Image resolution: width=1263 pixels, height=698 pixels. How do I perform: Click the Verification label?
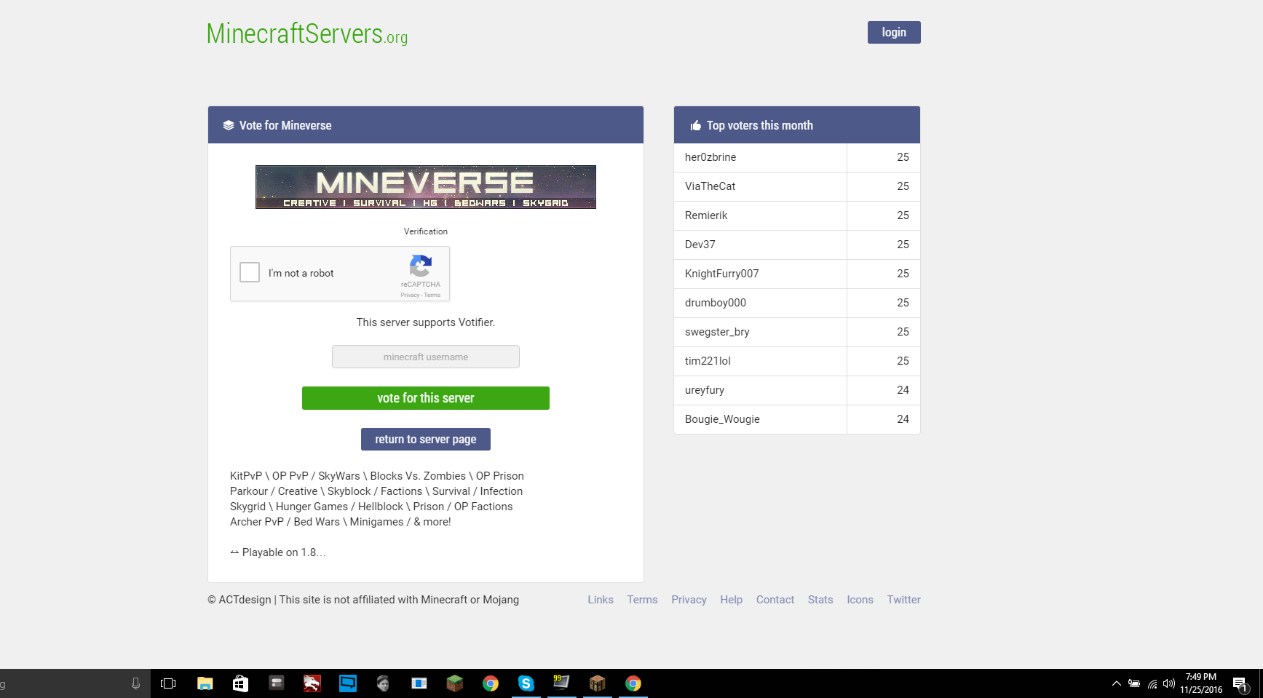tap(426, 231)
